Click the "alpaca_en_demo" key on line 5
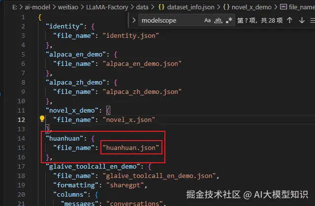The height and width of the screenshot is (206, 315). click(76, 55)
